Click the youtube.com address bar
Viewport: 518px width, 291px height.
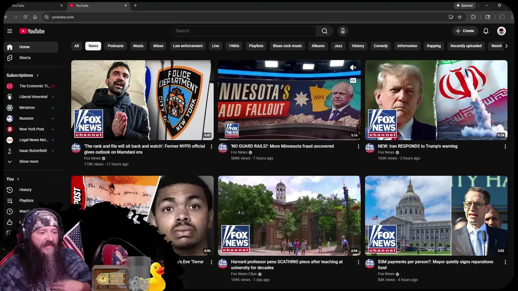point(243,17)
